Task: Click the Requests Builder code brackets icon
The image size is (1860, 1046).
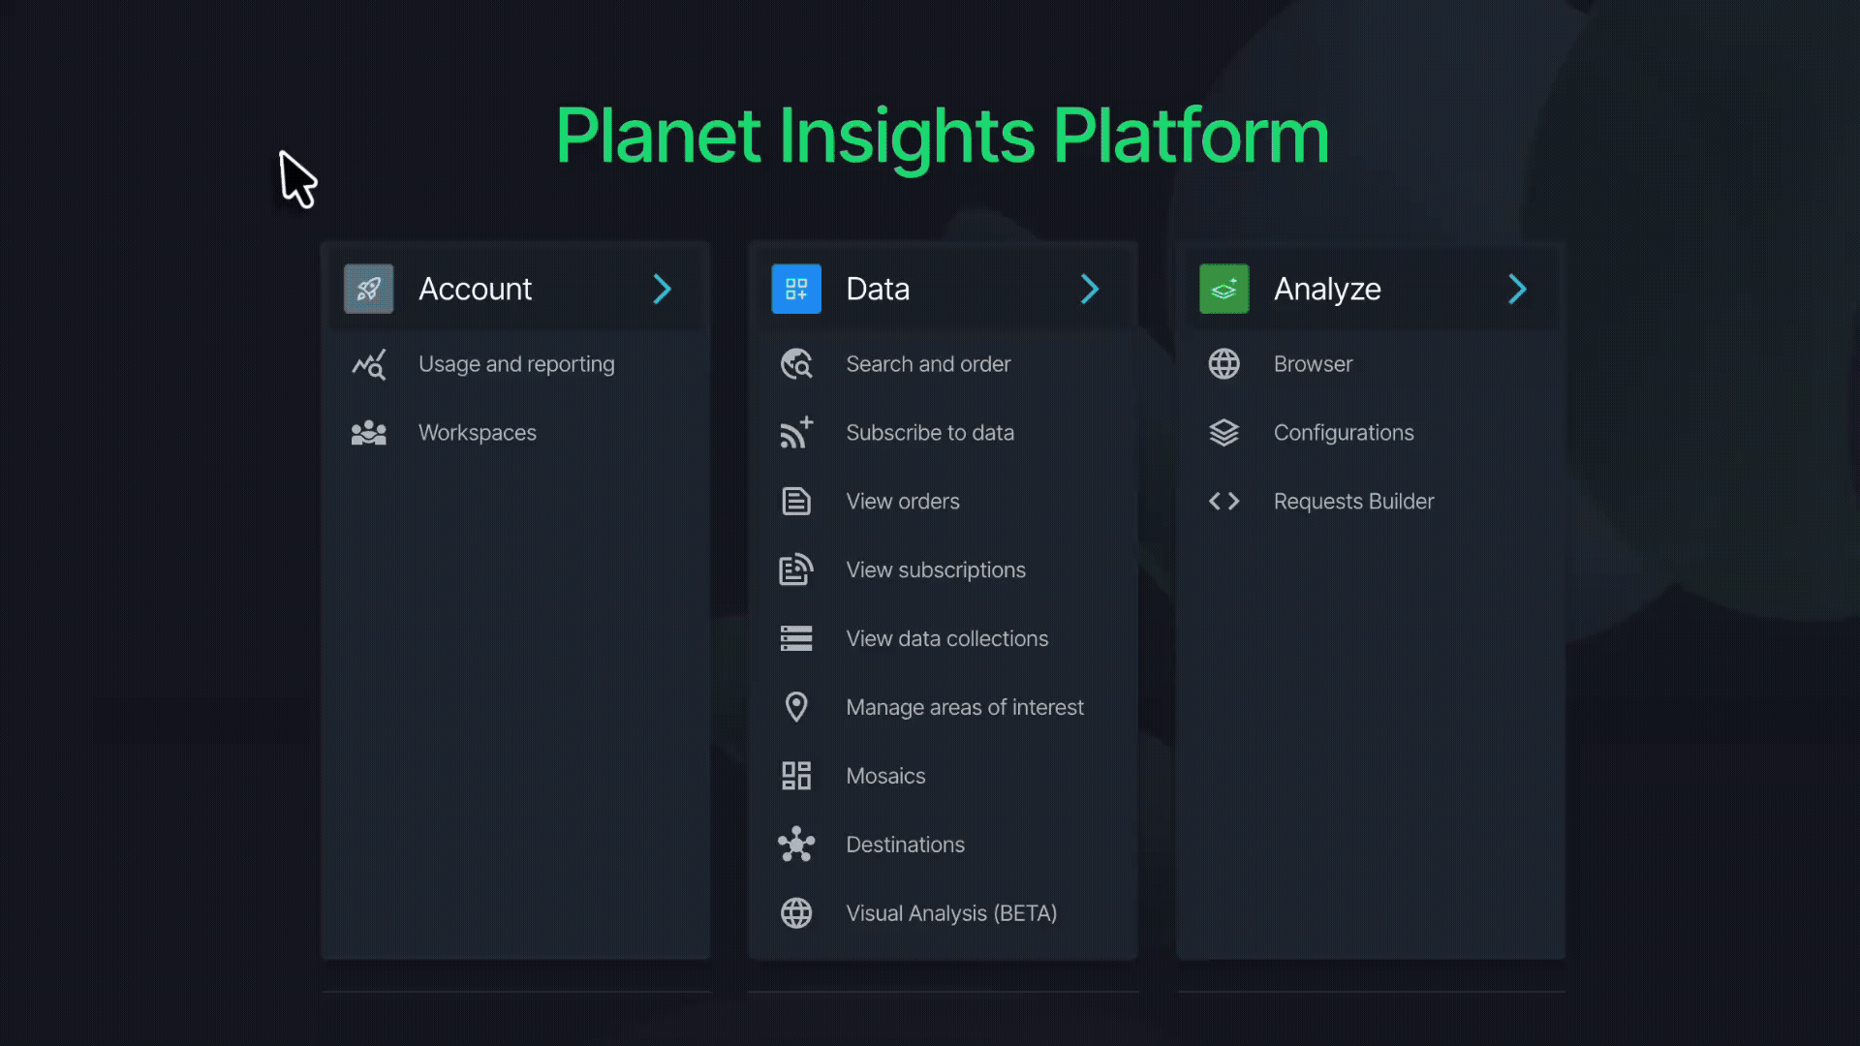Action: point(1224,502)
